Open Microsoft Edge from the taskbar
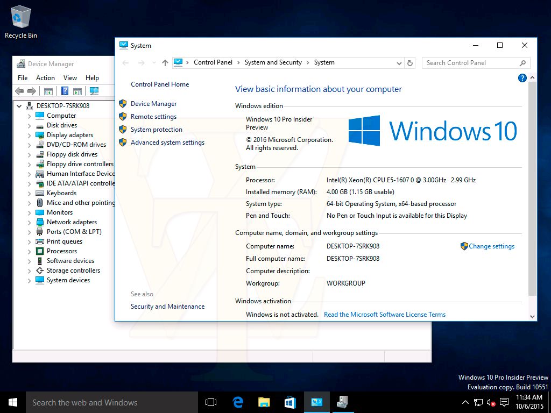551x413 pixels. [238, 402]
